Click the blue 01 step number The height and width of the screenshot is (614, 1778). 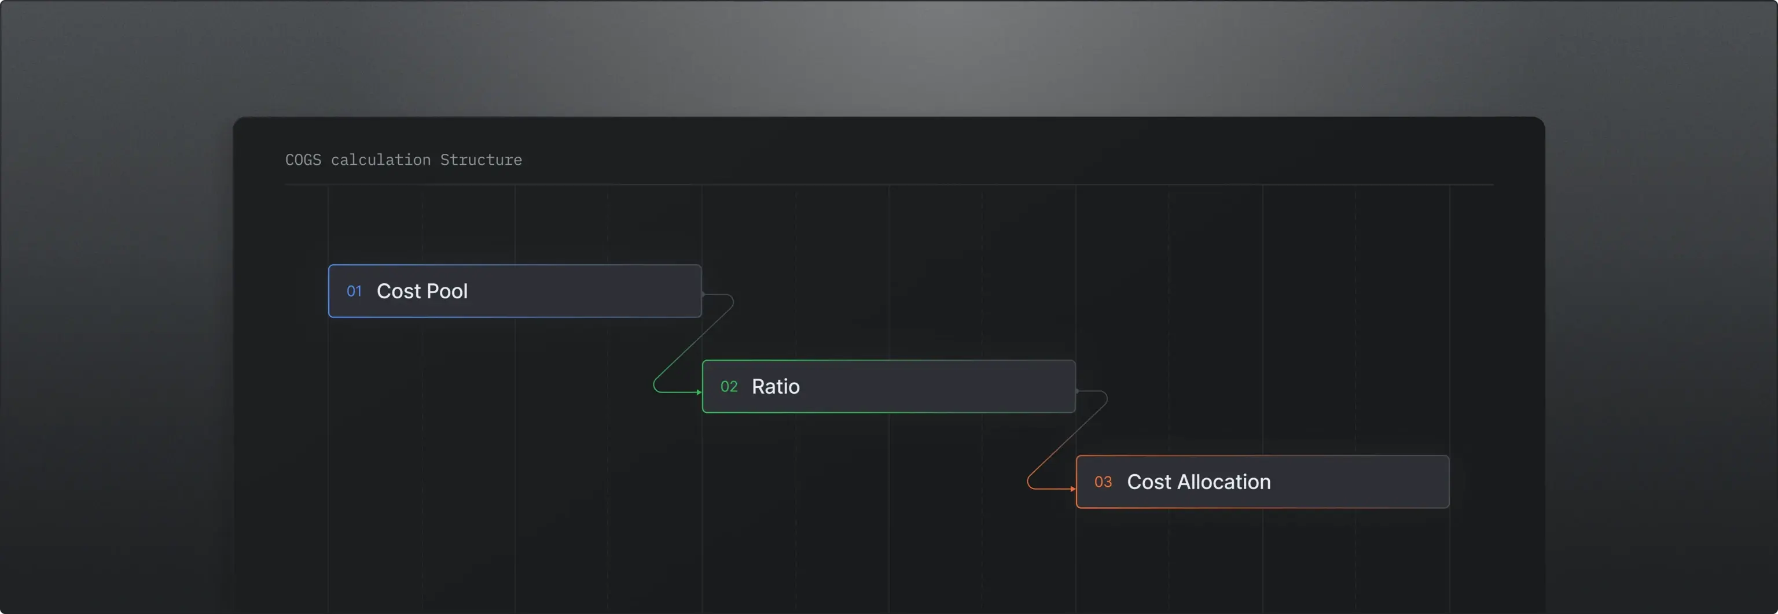[354, 291]
